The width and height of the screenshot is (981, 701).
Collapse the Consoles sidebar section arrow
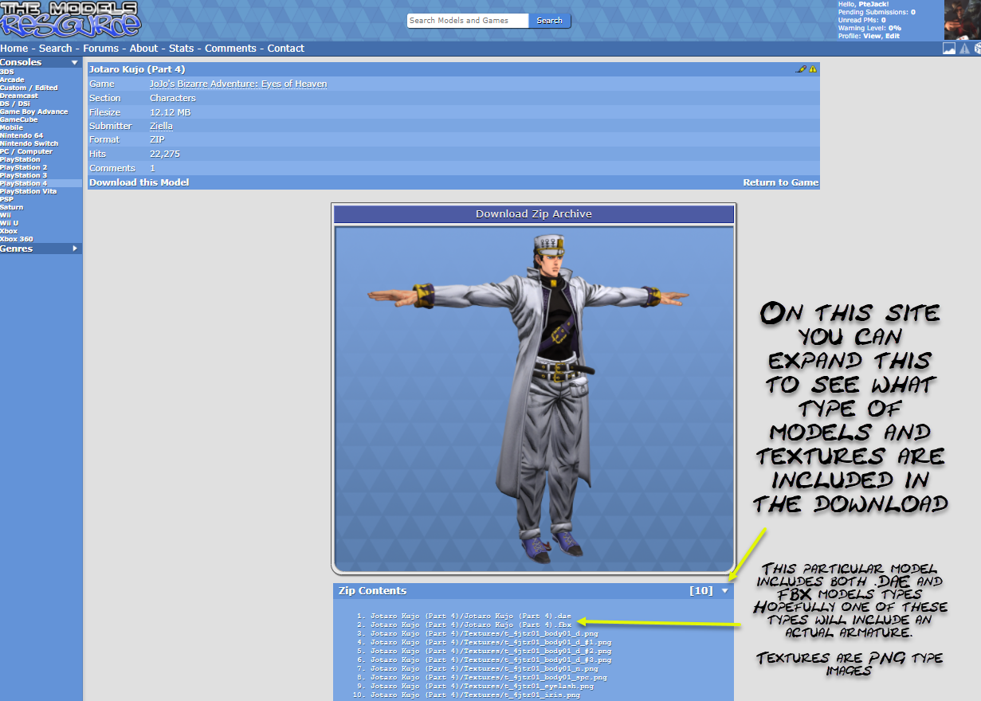coord(74,62)
